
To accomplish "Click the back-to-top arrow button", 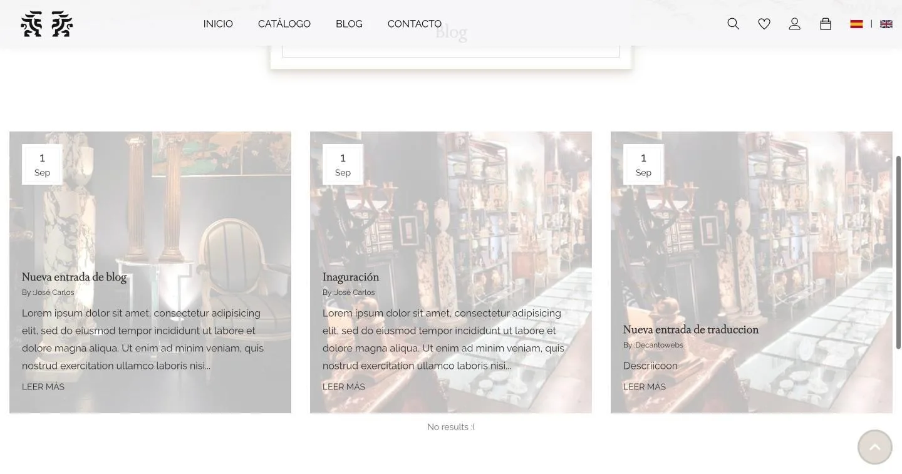I will click(x=874, y=446).
